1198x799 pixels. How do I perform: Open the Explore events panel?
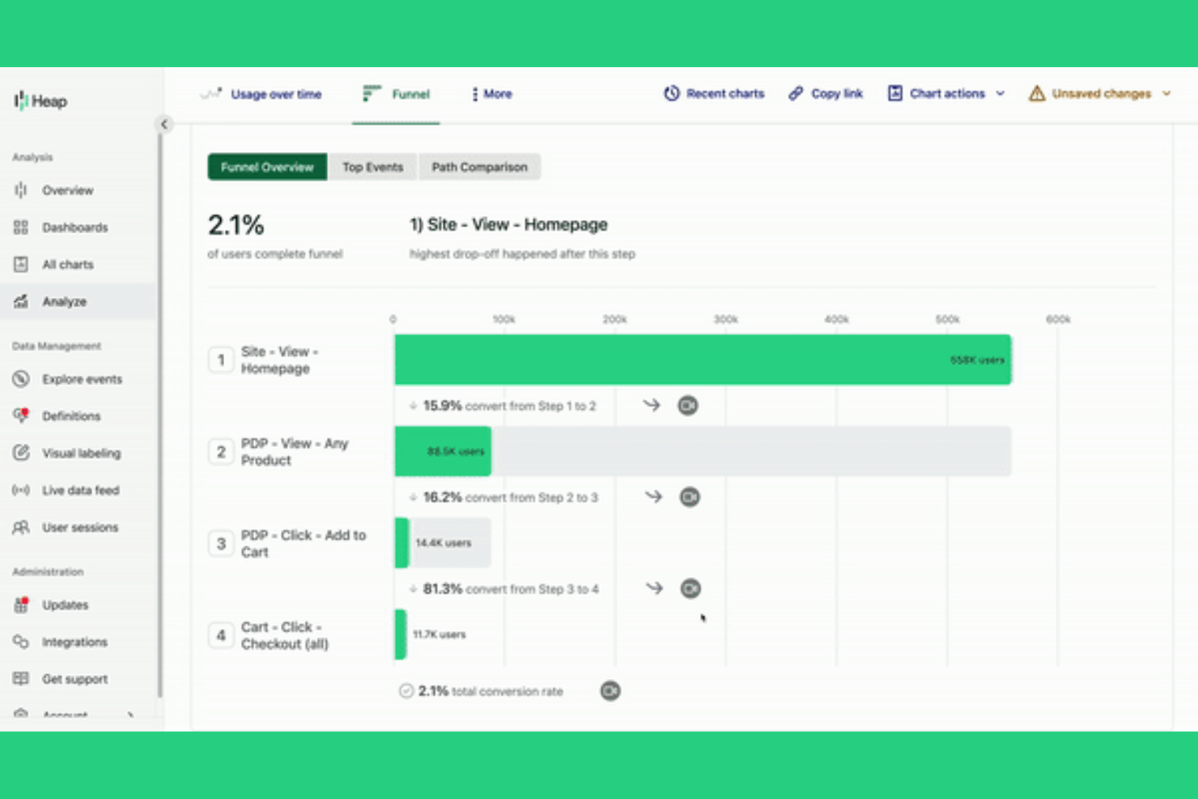click(81, 379)
